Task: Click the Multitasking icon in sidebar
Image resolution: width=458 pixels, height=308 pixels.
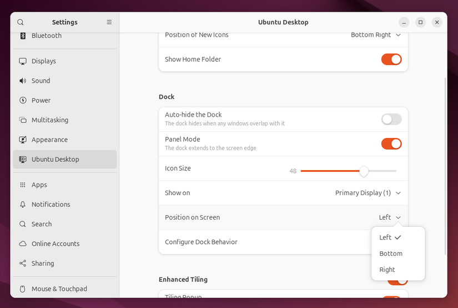Action: click(x=23, y=120)
